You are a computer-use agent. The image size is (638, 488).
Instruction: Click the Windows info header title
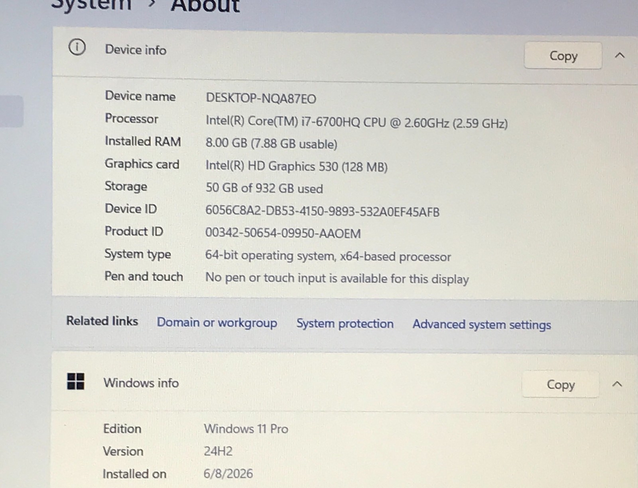click(x=141, y=383)
